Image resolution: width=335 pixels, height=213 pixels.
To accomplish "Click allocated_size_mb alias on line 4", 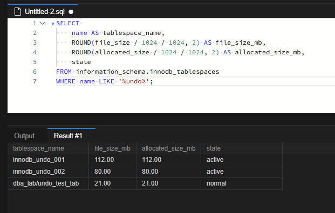I will click(x=268, y=52).
